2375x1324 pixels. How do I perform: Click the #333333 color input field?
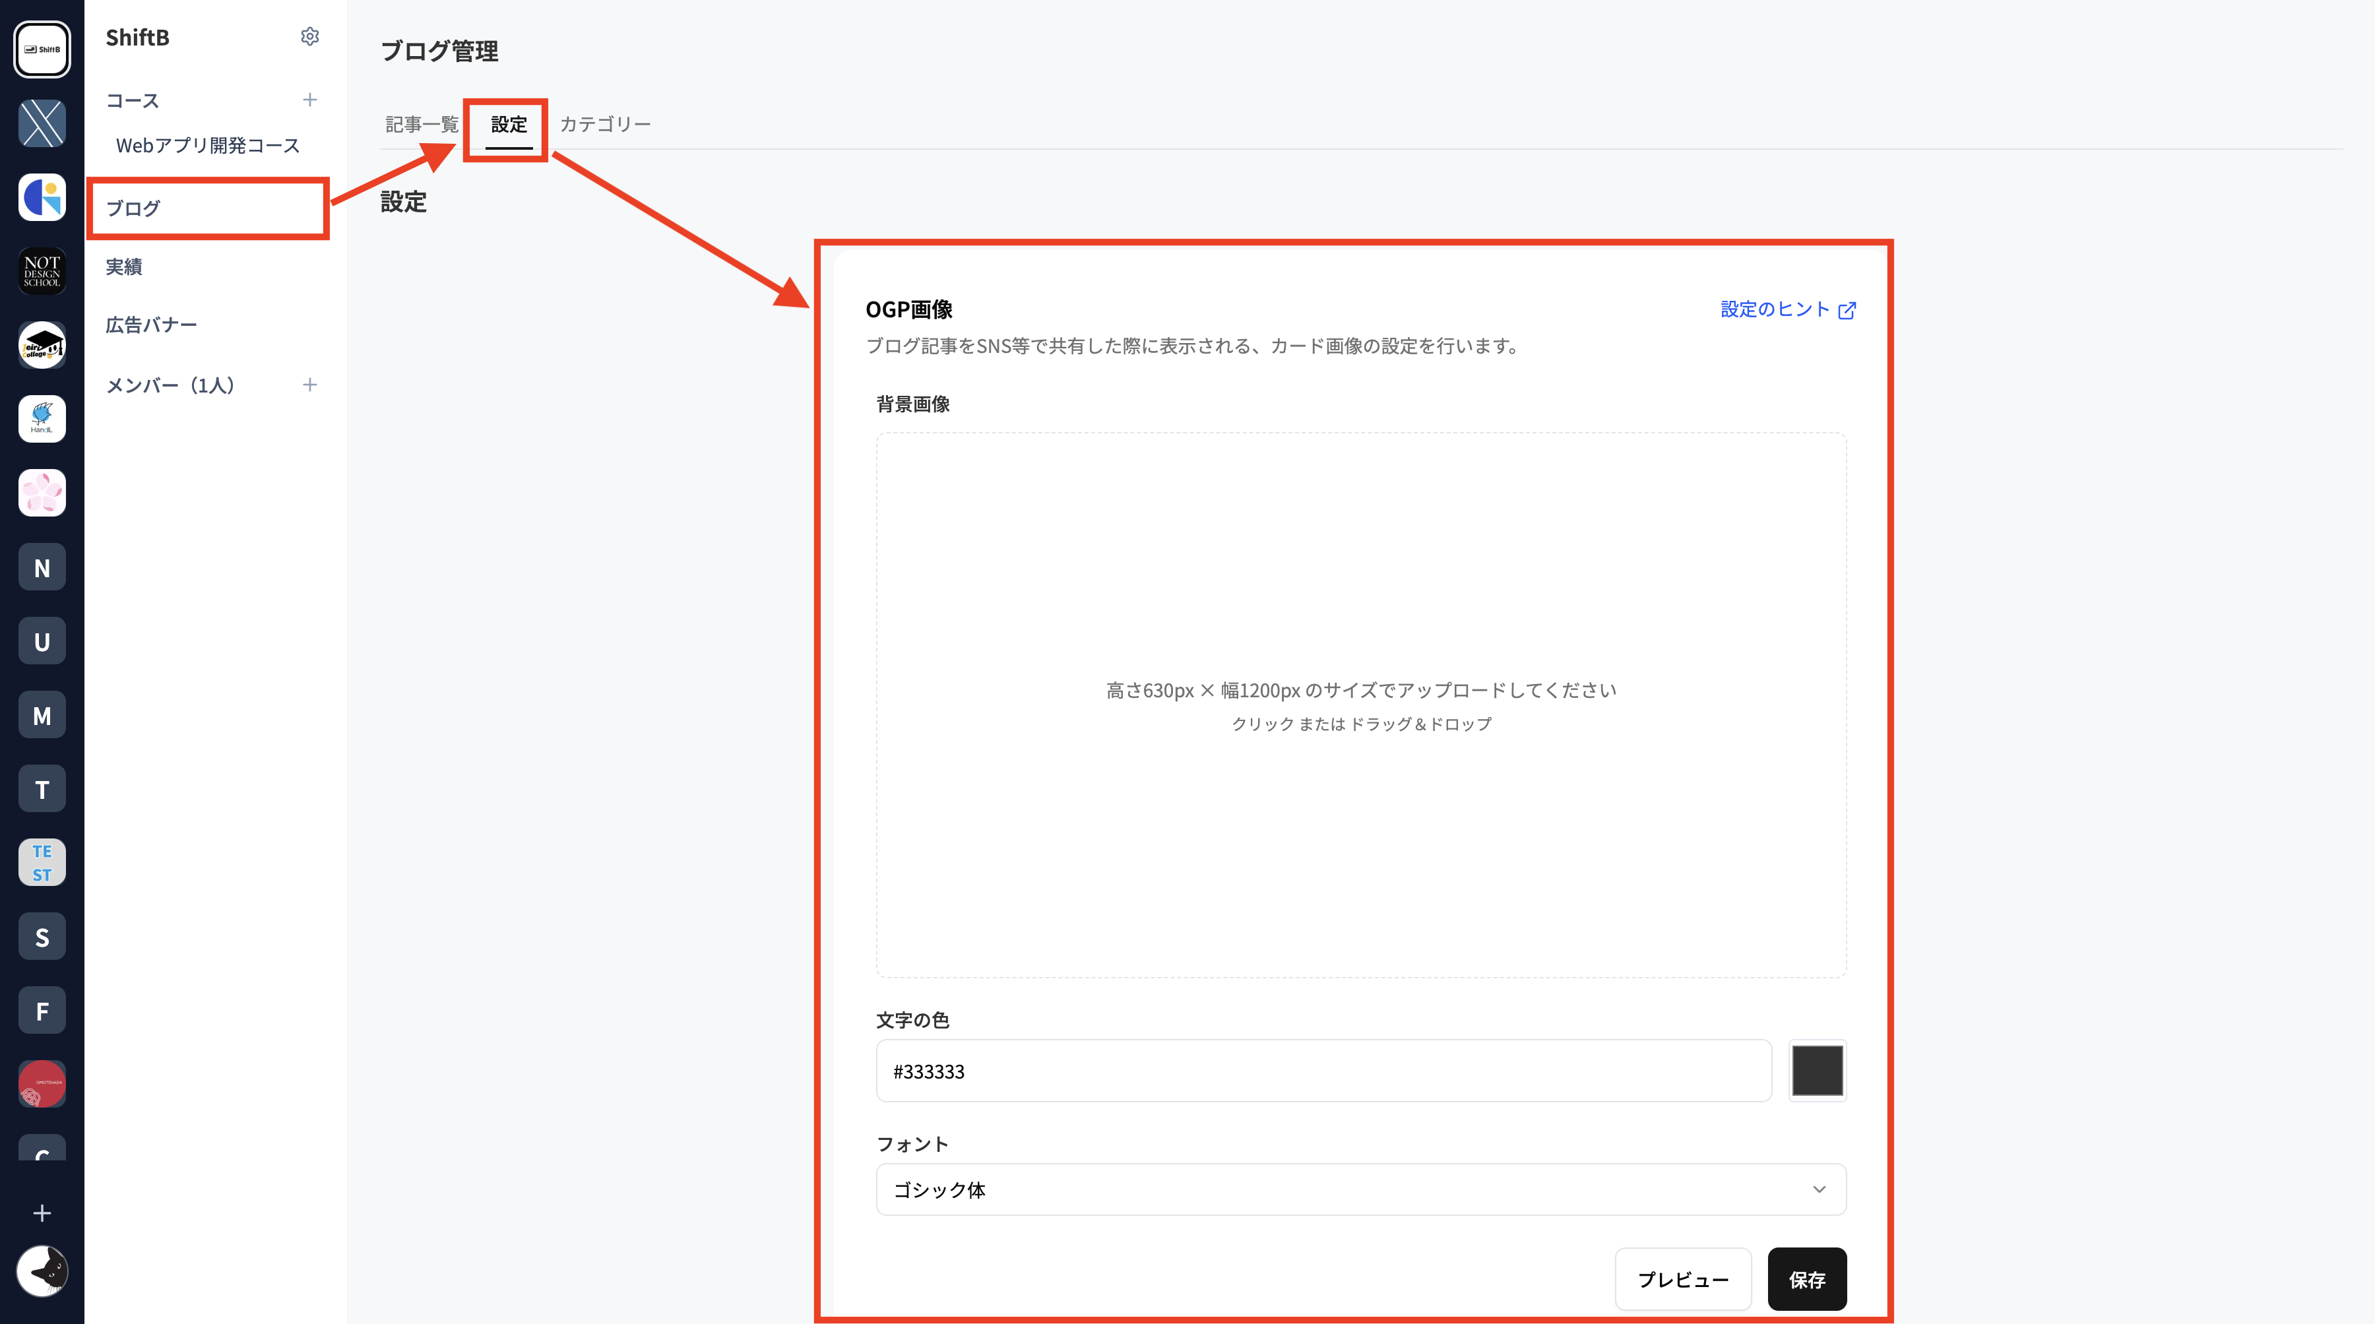pyautogui.click(x=1323, y=1071)
